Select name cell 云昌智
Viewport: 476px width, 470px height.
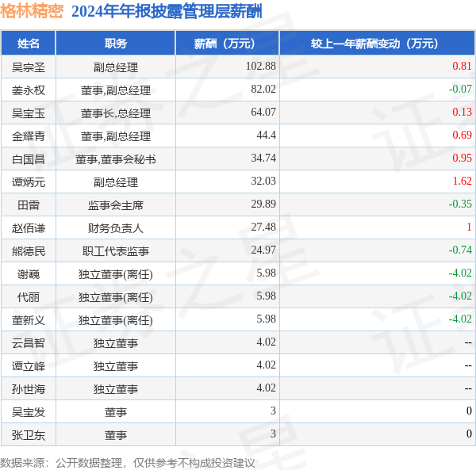pyautogui.click(x=29, y=343)
